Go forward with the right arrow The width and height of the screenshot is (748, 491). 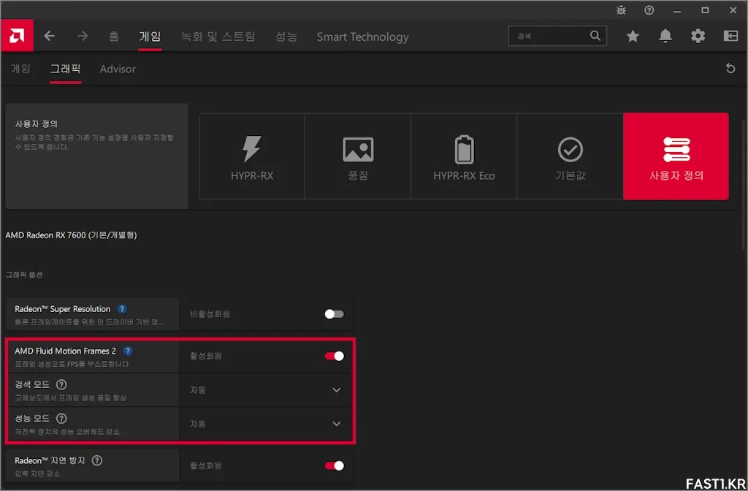click(83, 36)
